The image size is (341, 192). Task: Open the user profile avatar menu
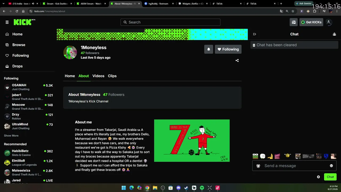[x=329, y=22]
